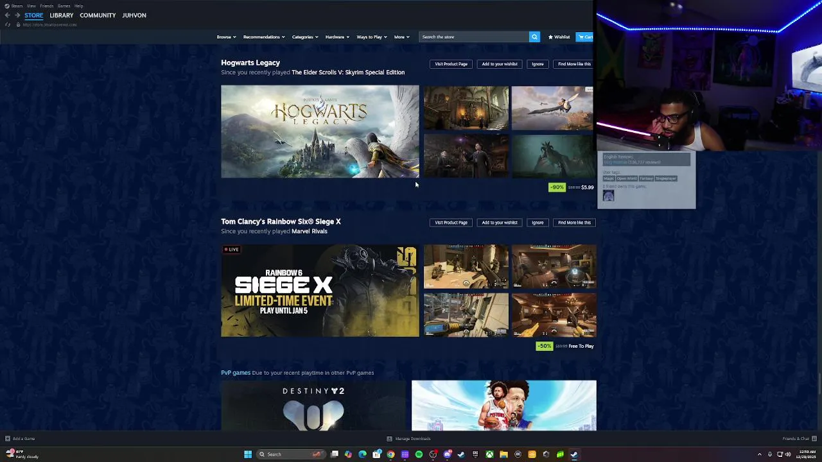
Task: Open the Marvel Rivals link
Action: tap(310, 231)
